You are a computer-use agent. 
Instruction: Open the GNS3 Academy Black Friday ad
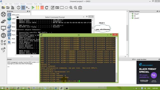tap(148, 72)
